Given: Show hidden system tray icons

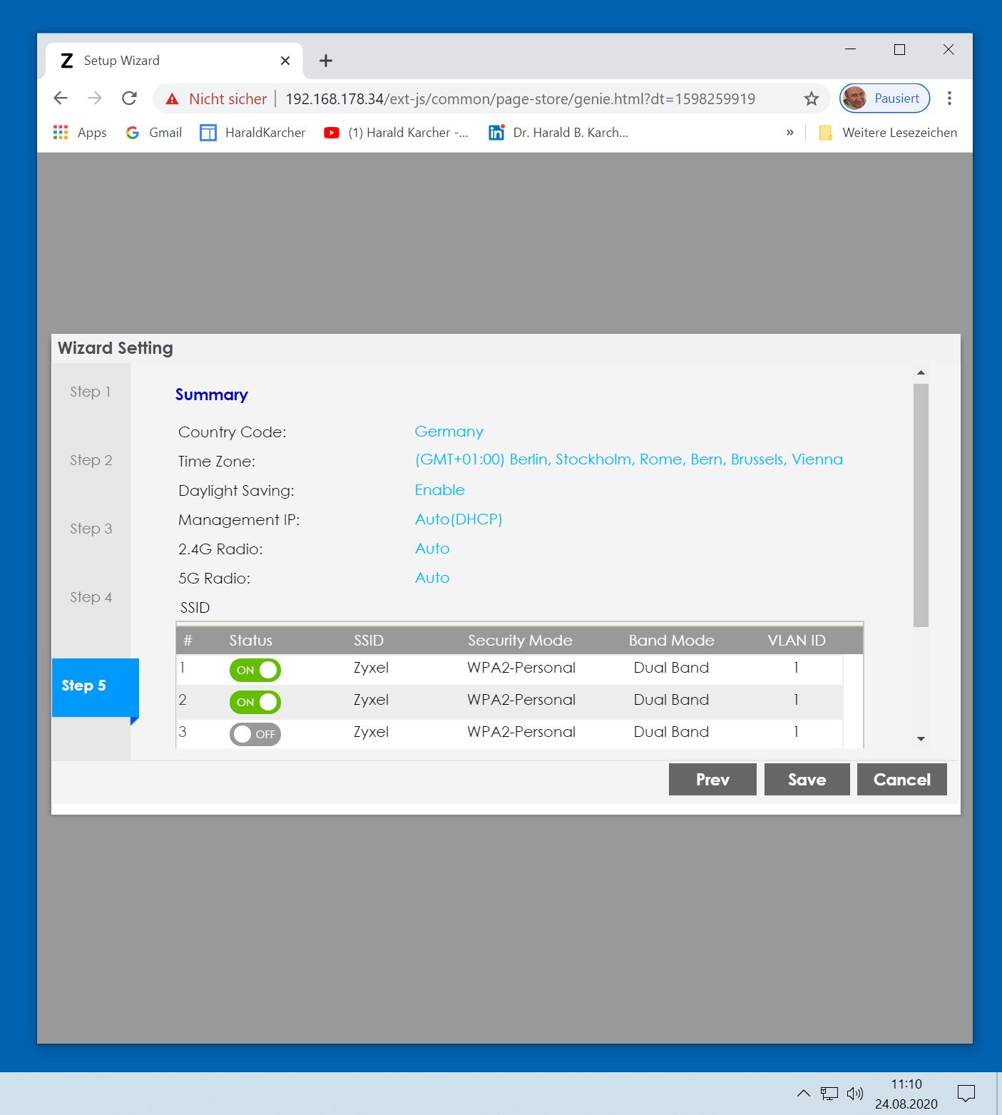Looking at the screenshot, I should coord(803,1093).
